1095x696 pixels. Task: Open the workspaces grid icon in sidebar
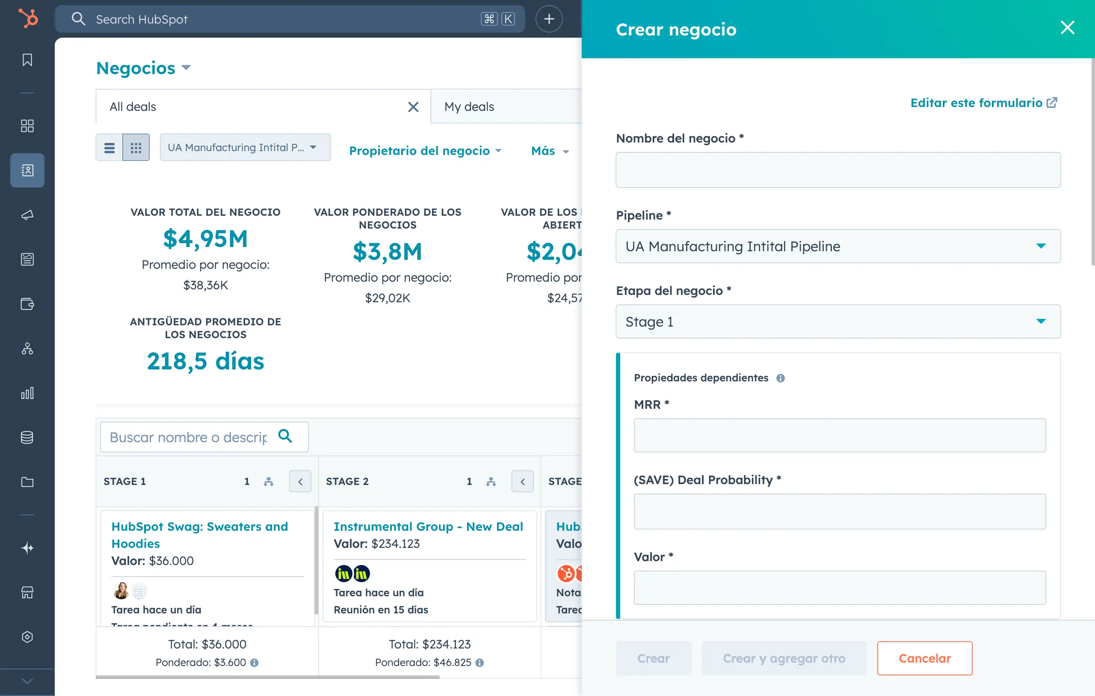tap(27, 126)
